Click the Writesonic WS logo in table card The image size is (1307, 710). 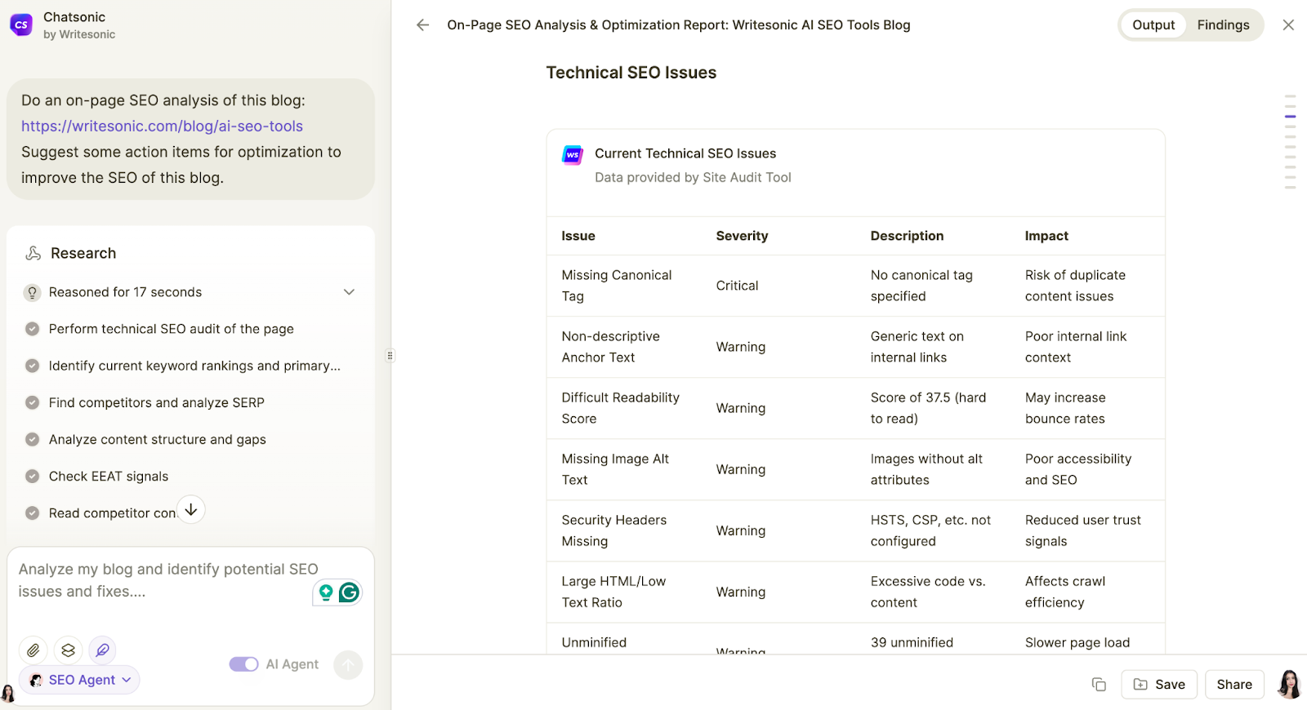[573, 154]
